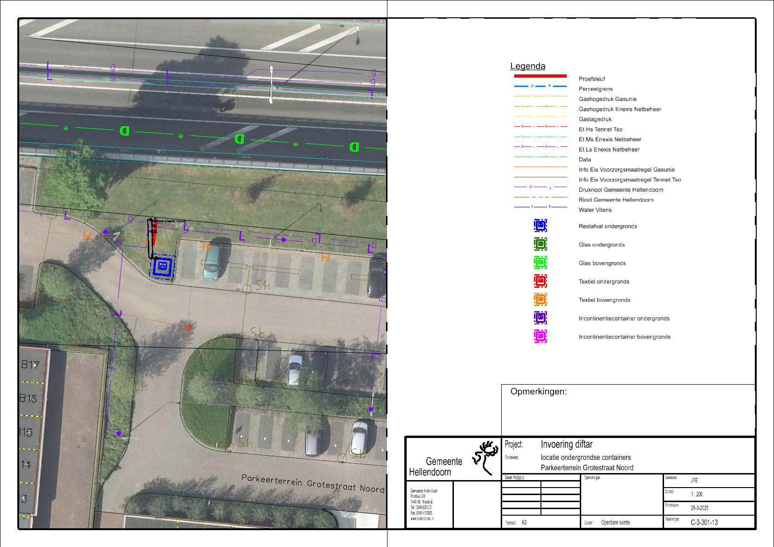Click the scale value 1 : 200
The width and height of the screenshot is (774, 547).
point(696,495)
